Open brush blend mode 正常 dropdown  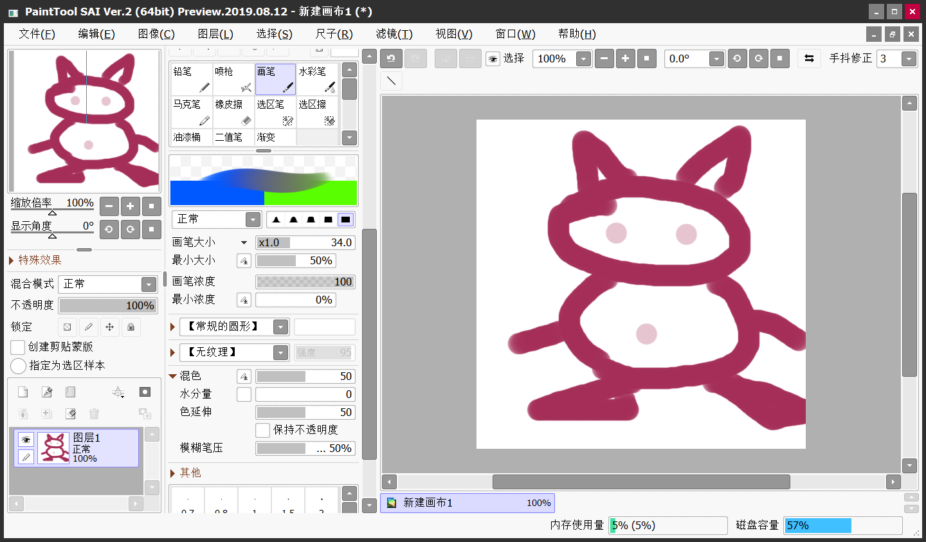(216, 219)
